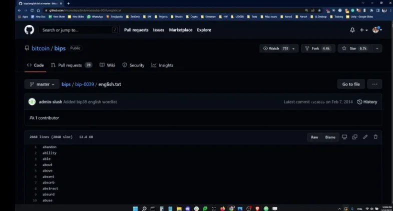Open the LEDGER bookmarks folder
Viewport: 393px width, 211px height.
click(237, 17)
